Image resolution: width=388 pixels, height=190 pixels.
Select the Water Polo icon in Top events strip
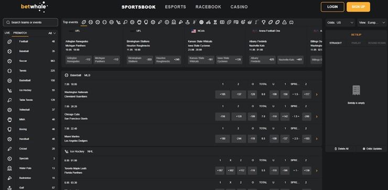click(x=174, y=22)
